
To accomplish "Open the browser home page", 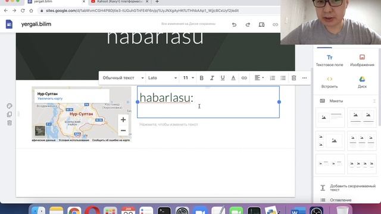I will 31,11.
